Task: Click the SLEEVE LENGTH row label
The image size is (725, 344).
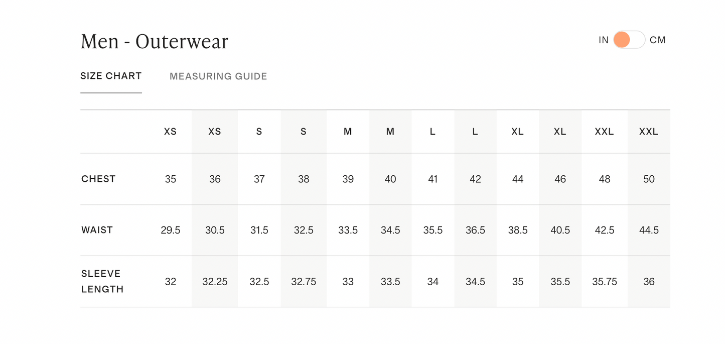Action: pyautogui.click(x=102, y=281)
